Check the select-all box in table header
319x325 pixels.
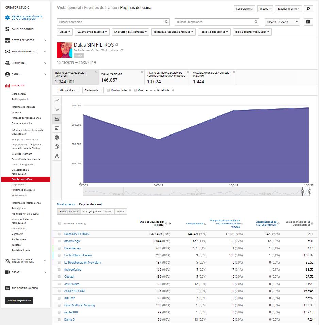[x=60, y=223]
